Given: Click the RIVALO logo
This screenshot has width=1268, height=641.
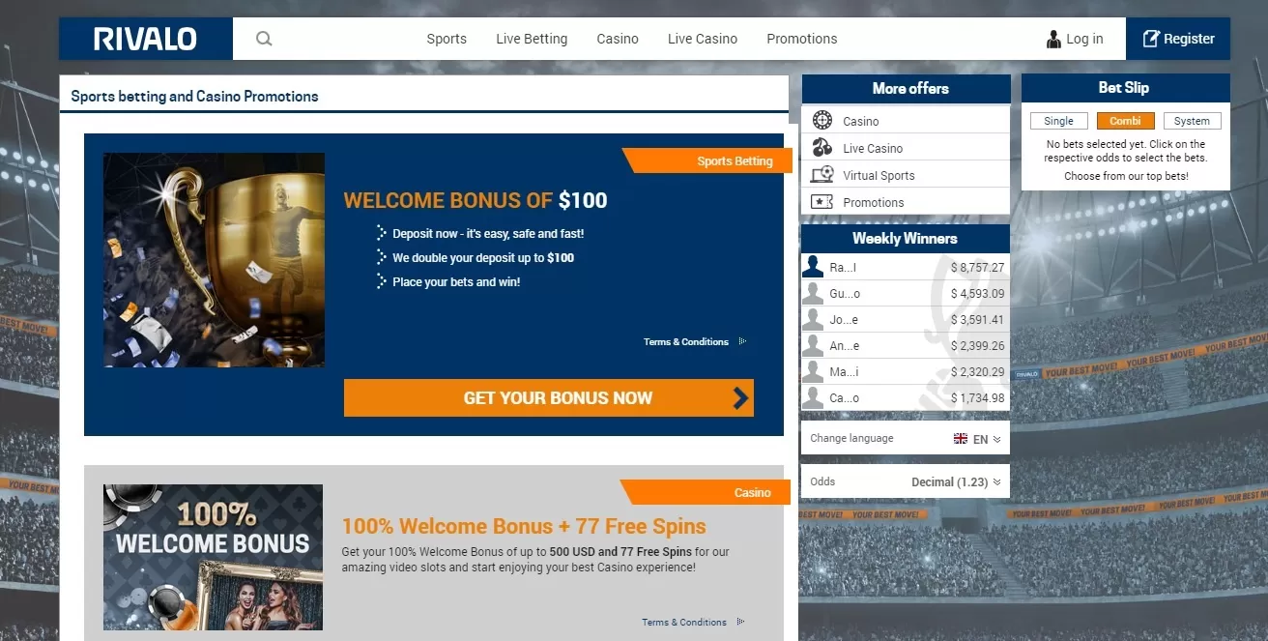Looking at the screenshot, I should tap(145, 39).
